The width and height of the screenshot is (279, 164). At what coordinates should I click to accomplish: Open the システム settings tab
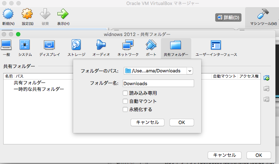point(25,48)
